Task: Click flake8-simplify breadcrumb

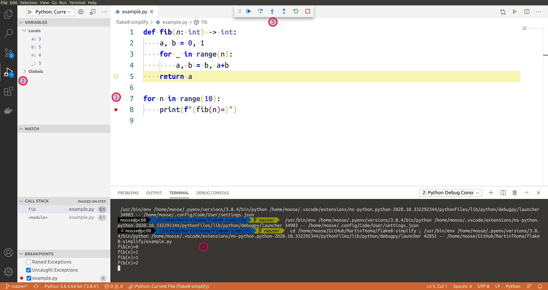Action: 132,22
